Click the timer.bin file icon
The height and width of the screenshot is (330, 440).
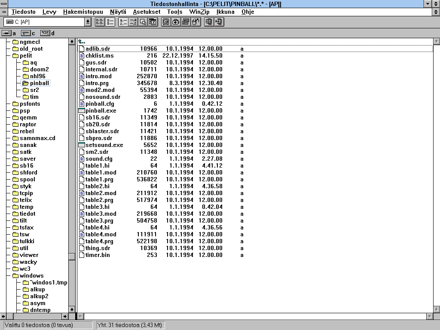point(81,255)
